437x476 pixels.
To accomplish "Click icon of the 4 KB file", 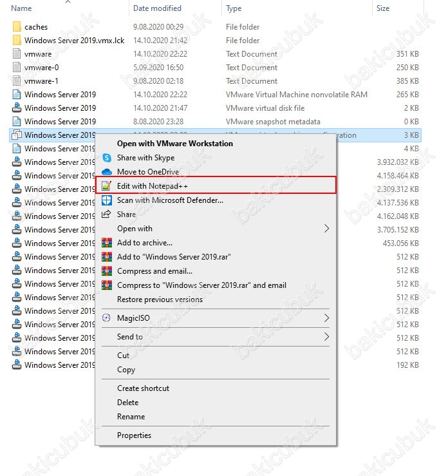I will tap(17, 148).
